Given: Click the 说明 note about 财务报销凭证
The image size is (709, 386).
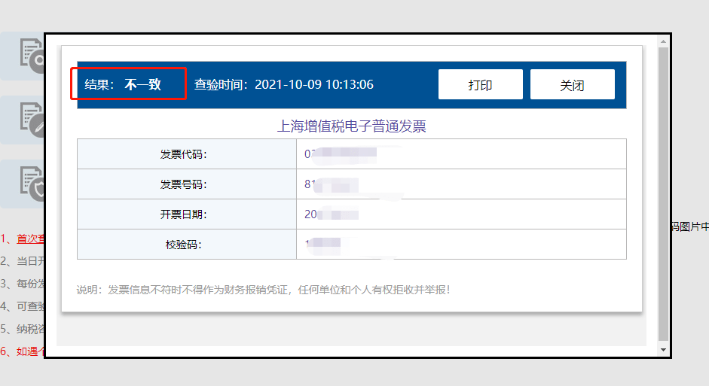Looking at the screenshot, I should [x=263, y=290].
